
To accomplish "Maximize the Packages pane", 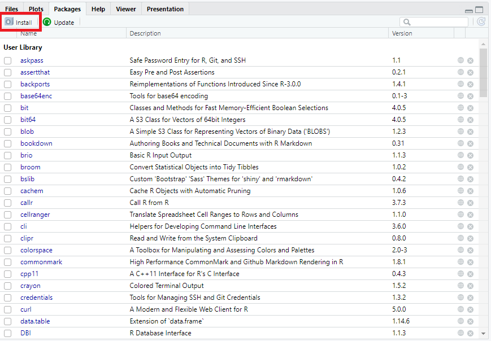I will tap(479, 10).
